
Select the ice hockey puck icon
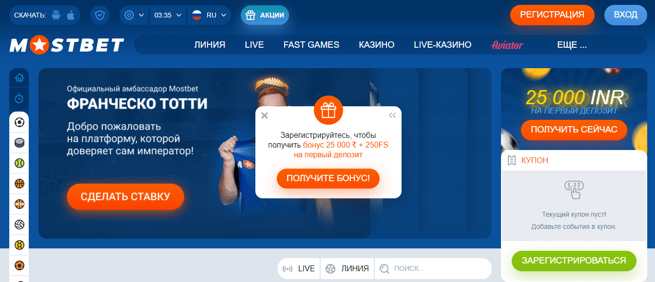click(x=19, y=143)
